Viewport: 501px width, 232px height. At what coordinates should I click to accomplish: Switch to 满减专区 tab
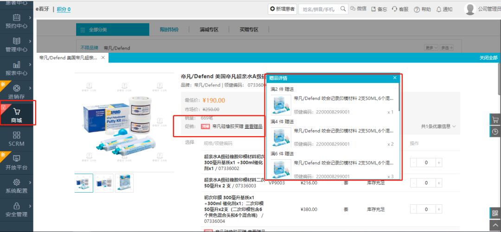click(x=209, y=30)
